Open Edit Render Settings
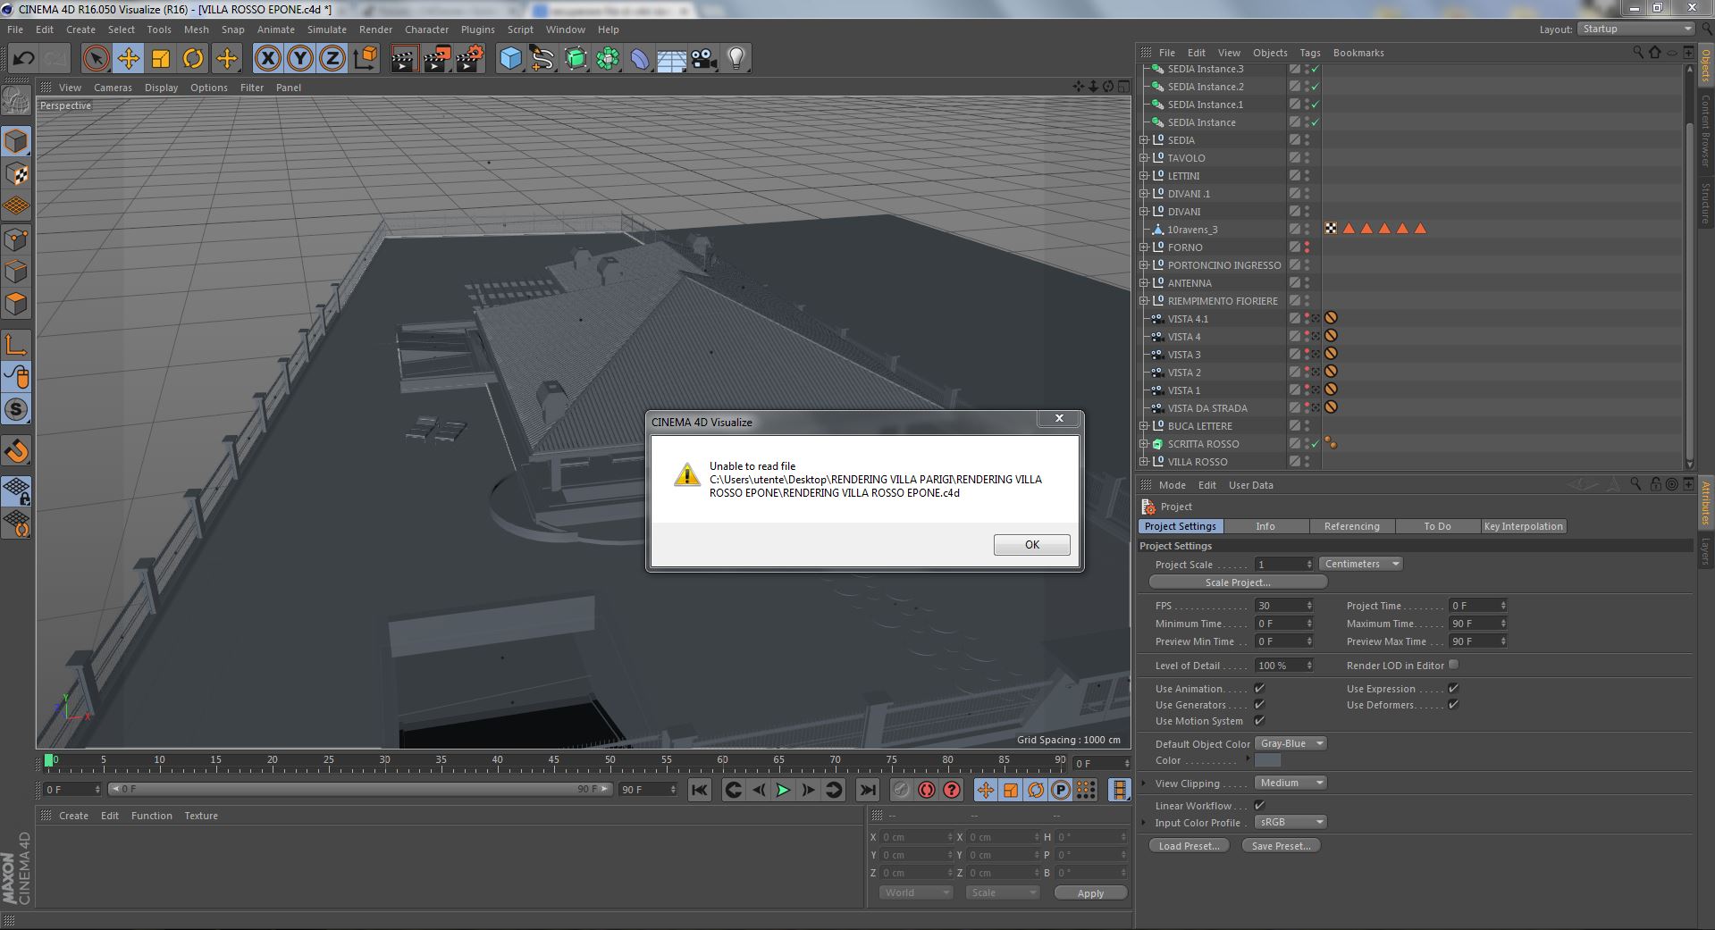 (470, 59)
